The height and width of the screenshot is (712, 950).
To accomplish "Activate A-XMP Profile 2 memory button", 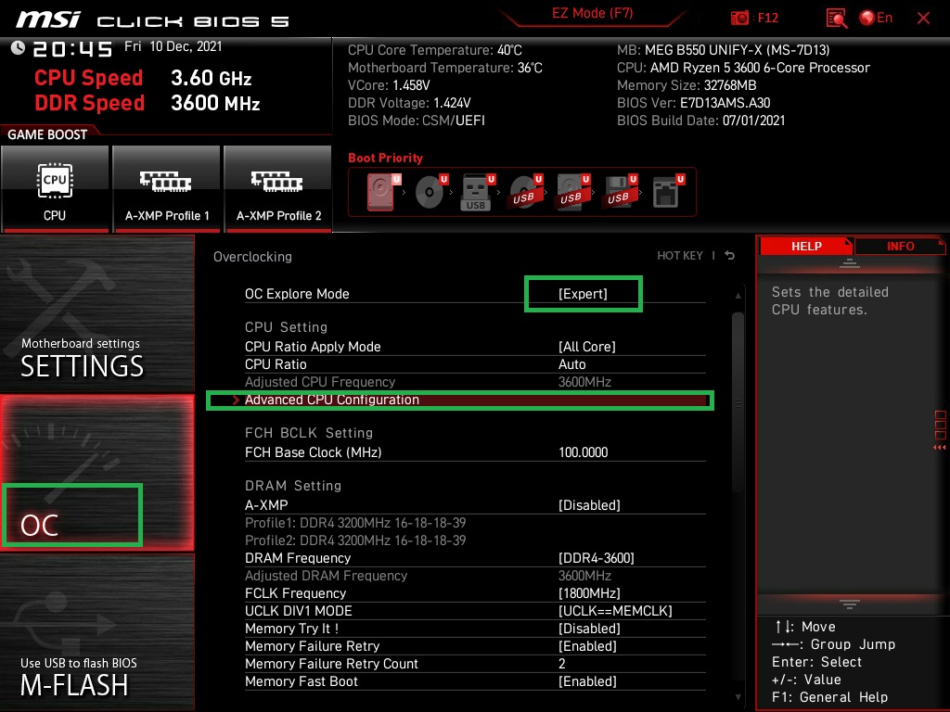I will pos(278,189).
